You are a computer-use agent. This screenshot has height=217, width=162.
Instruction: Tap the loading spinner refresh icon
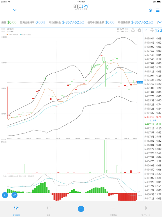click(150, 10)
